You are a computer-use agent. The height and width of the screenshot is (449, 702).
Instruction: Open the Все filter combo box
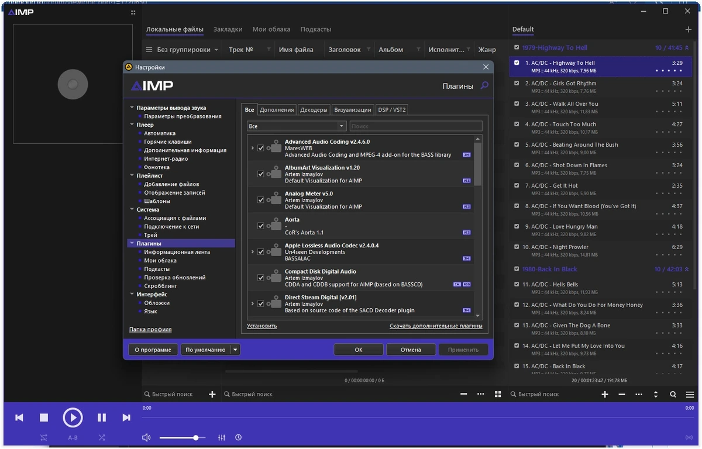click(x=297, y=126)
